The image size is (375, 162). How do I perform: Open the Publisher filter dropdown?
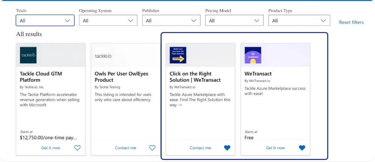(x=171, y=21)
